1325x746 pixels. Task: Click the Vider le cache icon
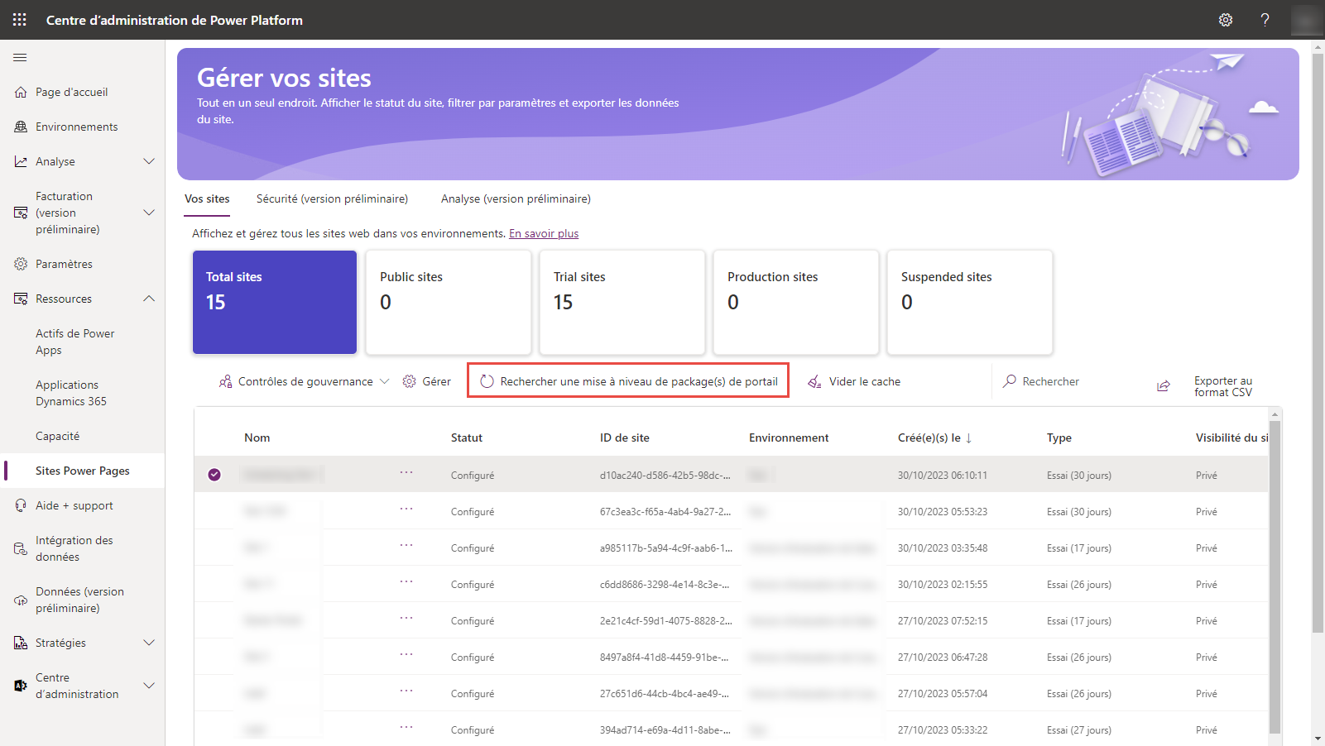[814, 380]
